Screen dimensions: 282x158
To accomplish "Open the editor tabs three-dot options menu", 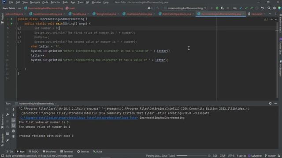I will tap(276, 14).
